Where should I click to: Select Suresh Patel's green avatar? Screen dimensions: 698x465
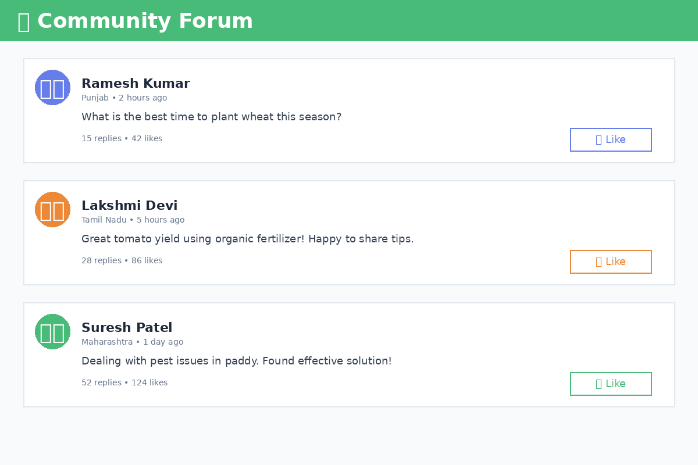[x=52, y=331]
